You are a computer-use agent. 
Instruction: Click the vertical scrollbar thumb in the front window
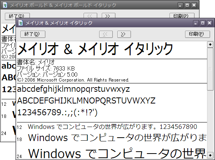click(210, 69)
